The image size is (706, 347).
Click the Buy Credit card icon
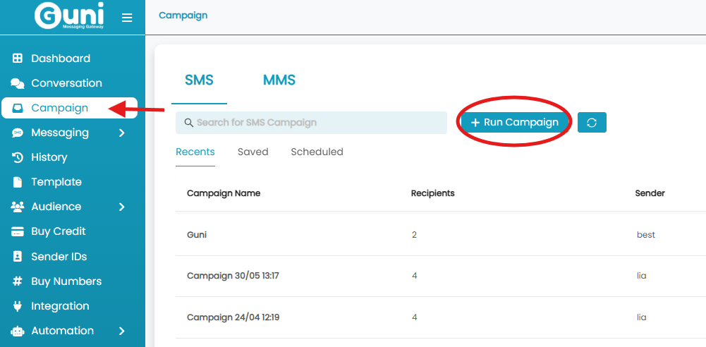pyautogui.click(x=17, y=231)
